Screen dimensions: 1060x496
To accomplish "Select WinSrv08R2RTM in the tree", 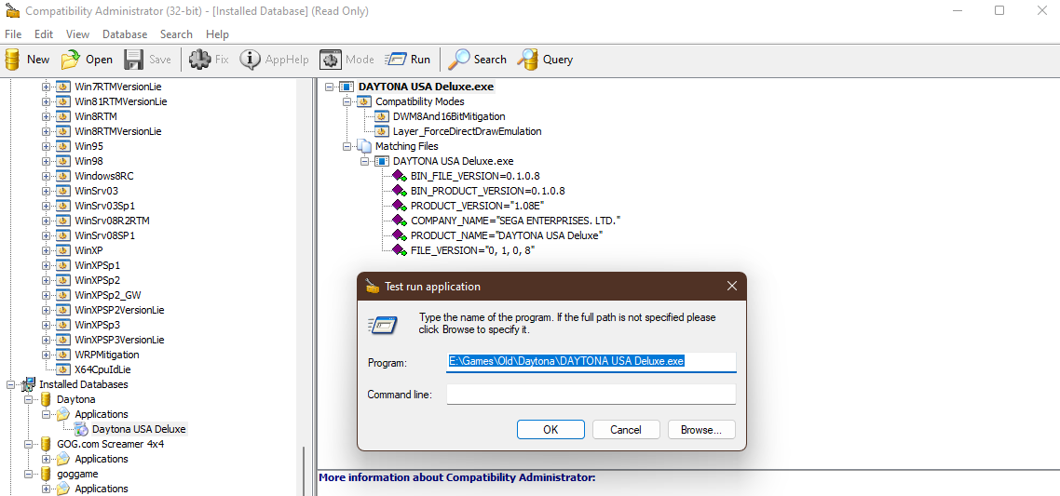I will (x=112, y=221).
